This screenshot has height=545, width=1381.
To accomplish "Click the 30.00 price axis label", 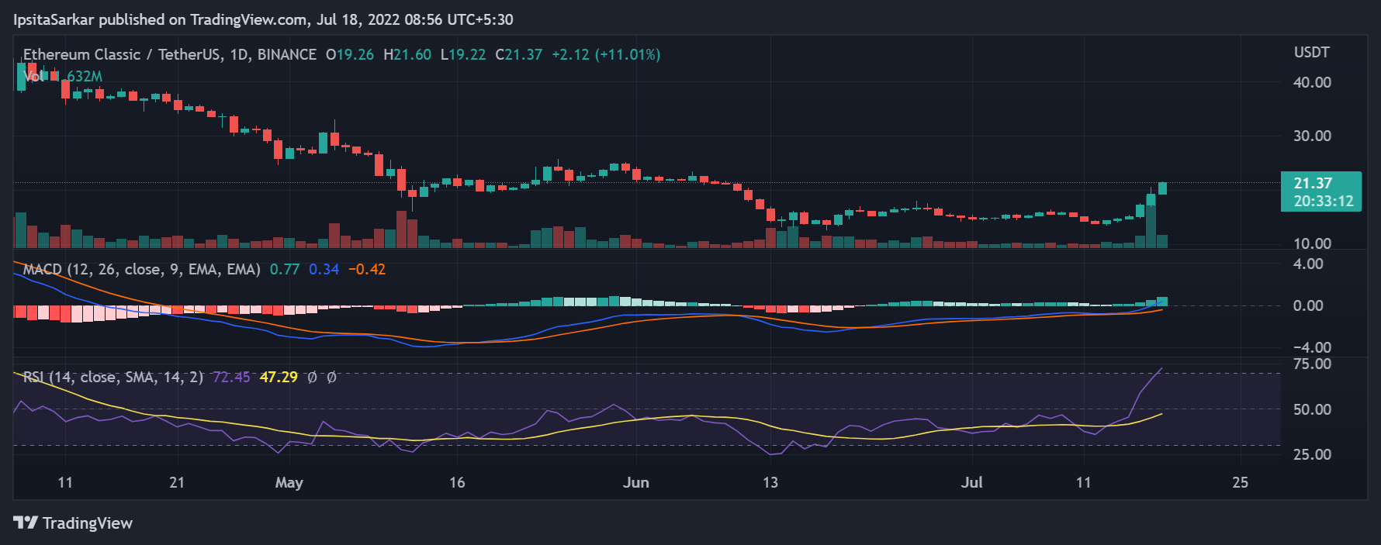I will coord(1312,136).
